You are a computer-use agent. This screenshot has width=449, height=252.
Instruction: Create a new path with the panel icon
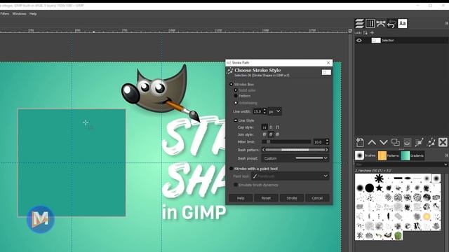click(x=360, y=142)
